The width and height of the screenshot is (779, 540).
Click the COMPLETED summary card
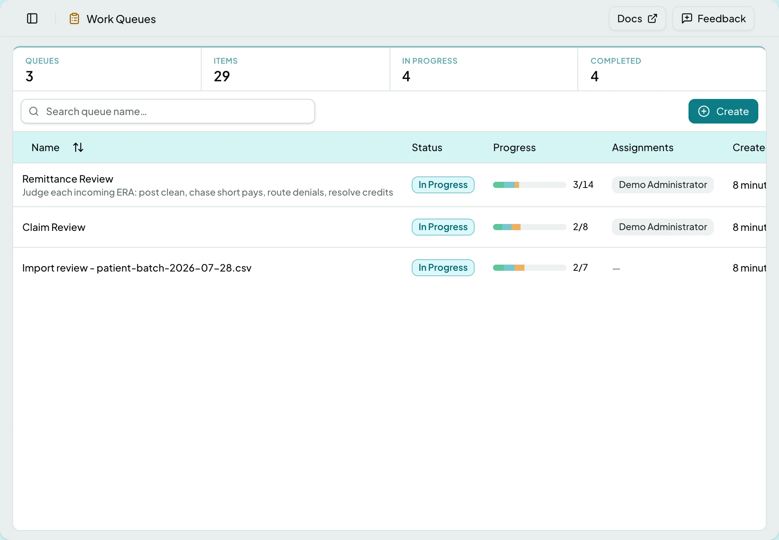[672, 69]
